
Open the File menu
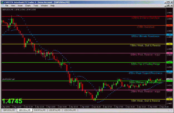pos(7,6)
